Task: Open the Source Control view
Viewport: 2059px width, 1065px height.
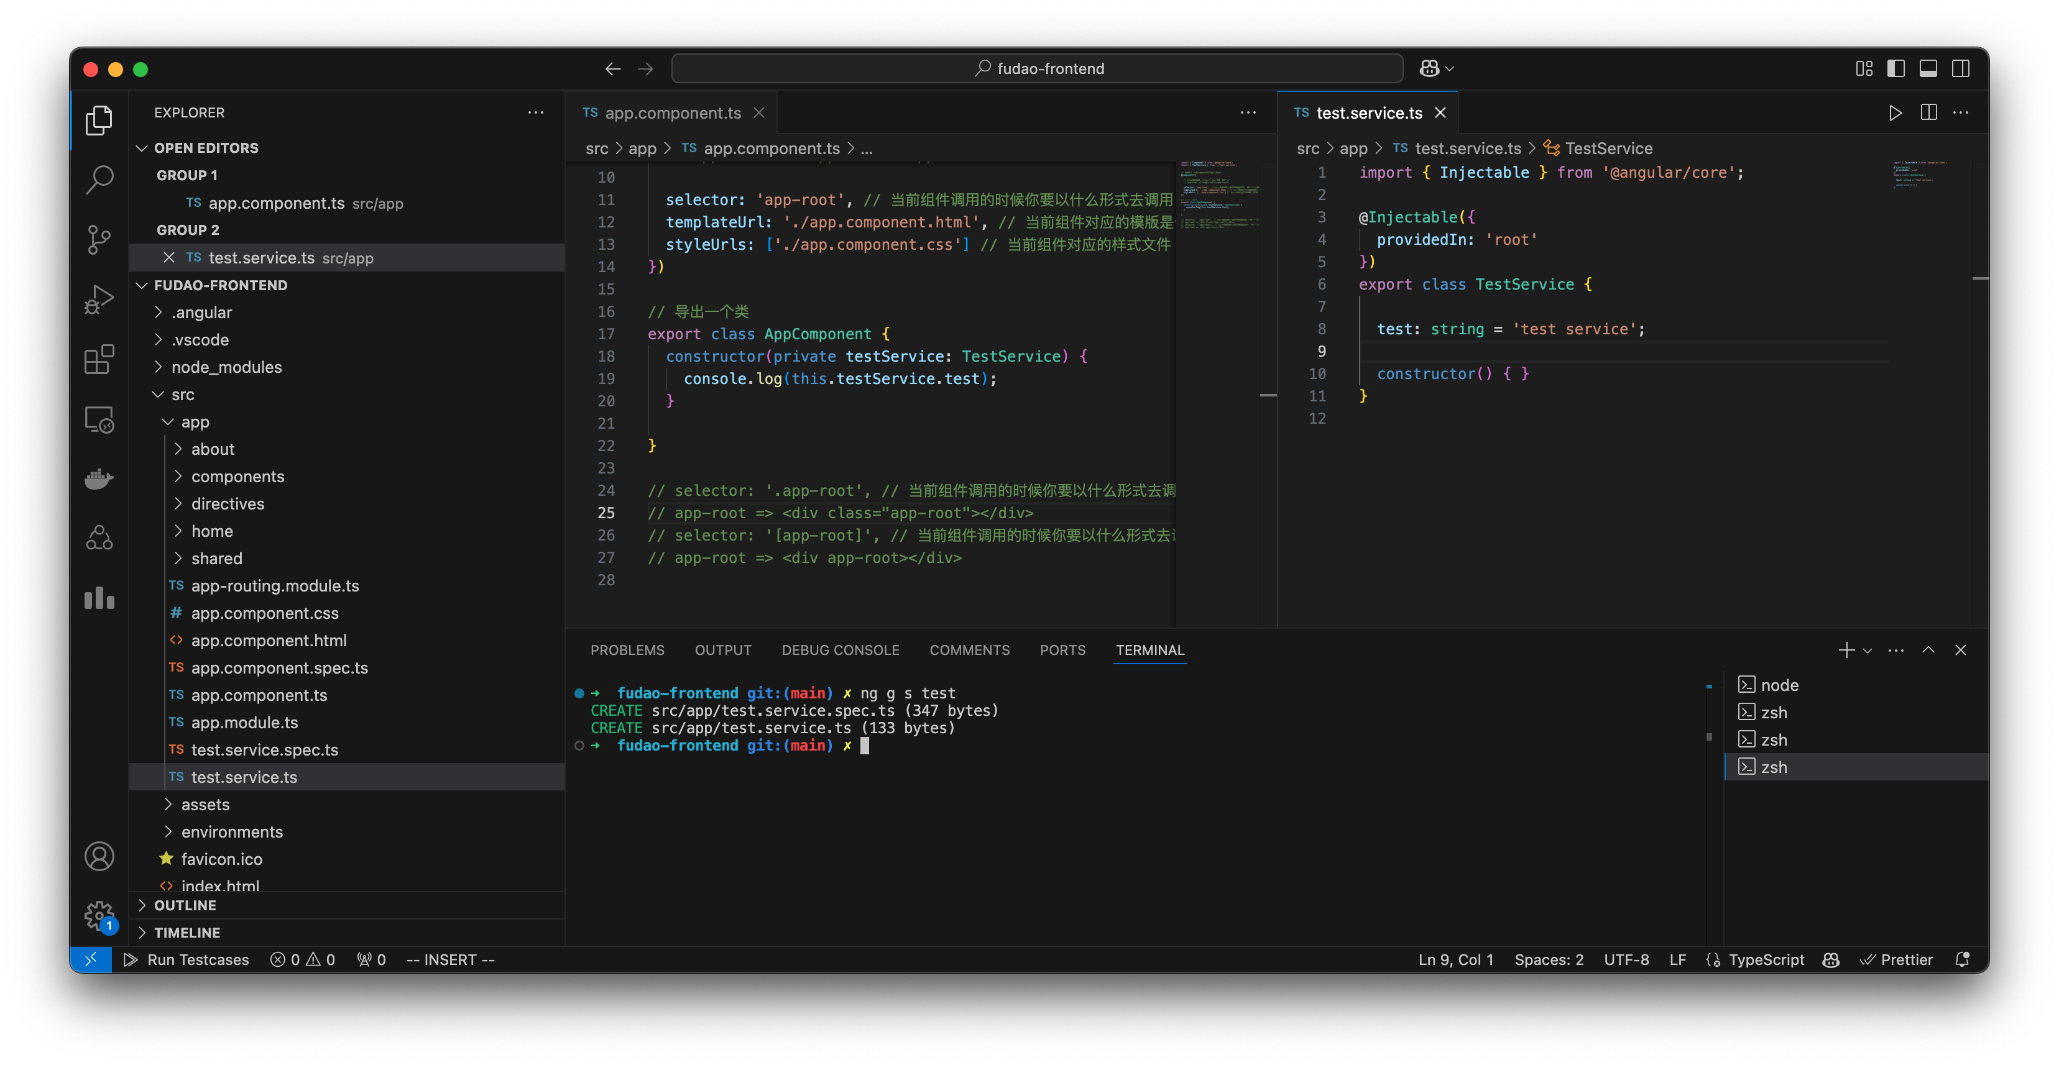Action: (99, 239)
